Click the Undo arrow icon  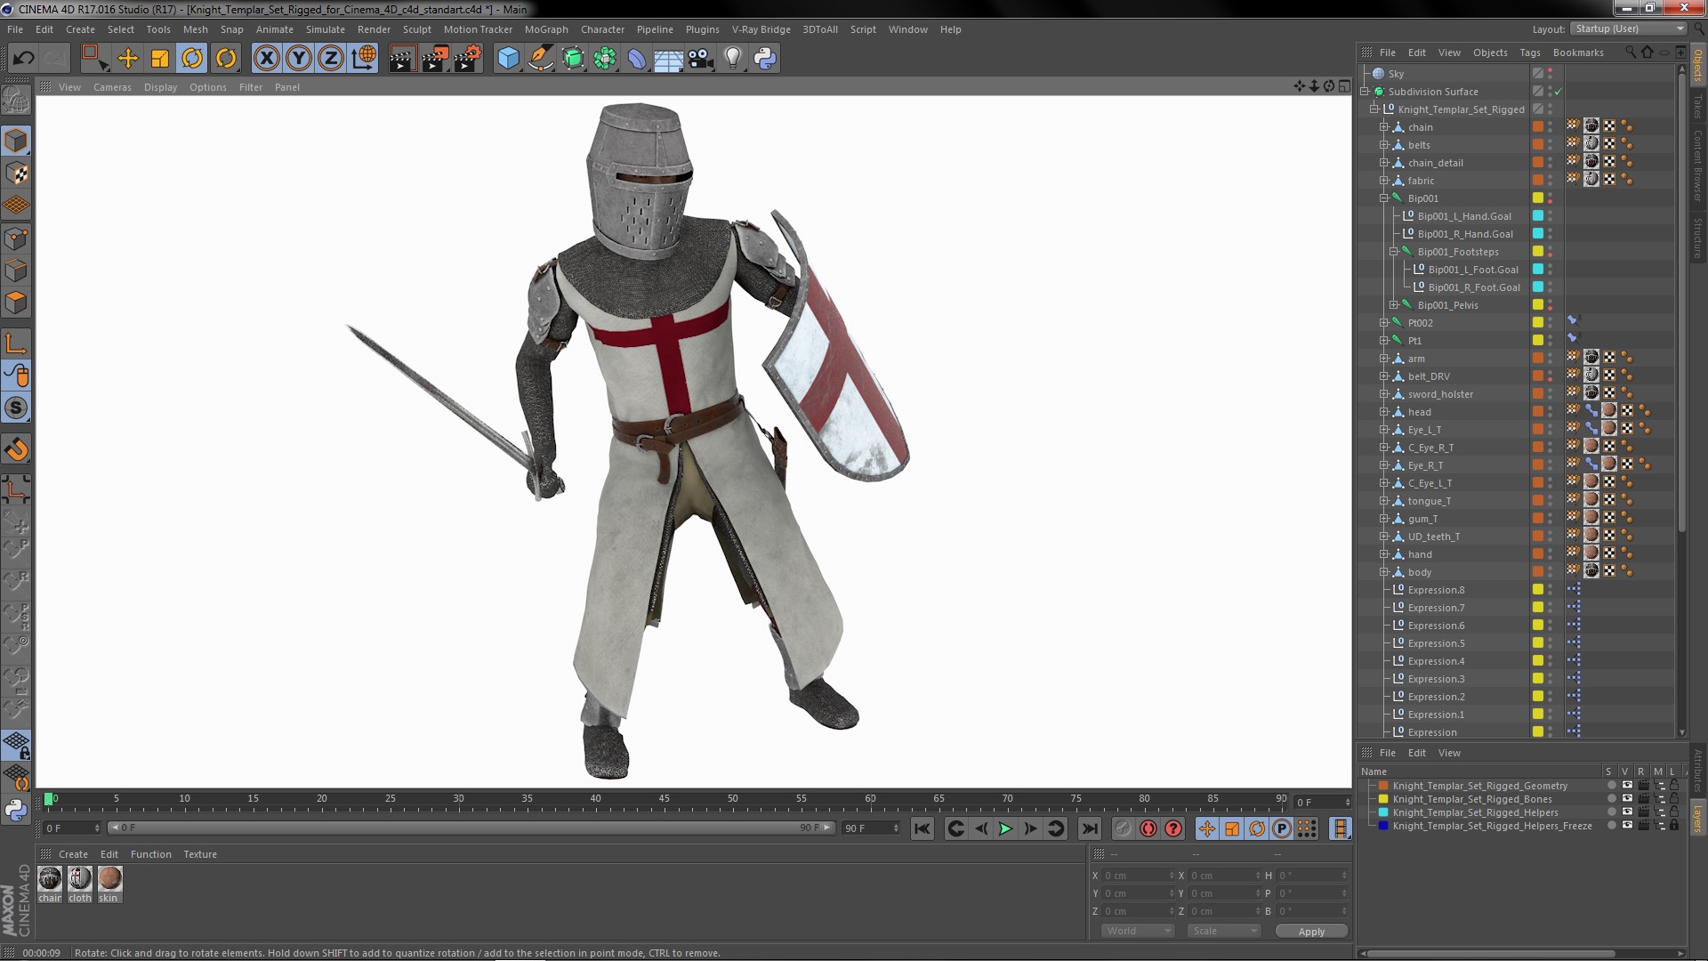(x=23, y=59)
